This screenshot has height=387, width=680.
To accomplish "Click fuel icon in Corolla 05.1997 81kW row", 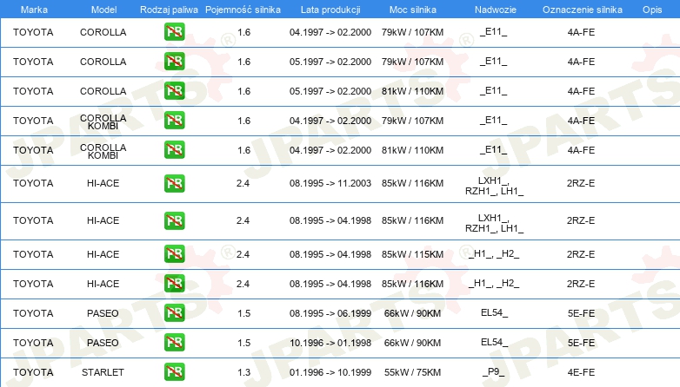I will point(174,90).
